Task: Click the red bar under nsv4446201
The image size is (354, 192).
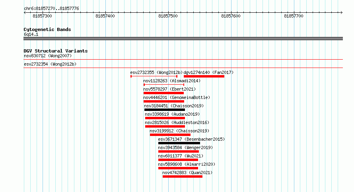Action: 164,101
